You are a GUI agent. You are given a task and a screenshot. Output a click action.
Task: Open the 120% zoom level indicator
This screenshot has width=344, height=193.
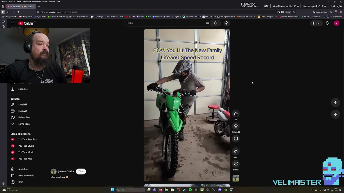(288, 12)
